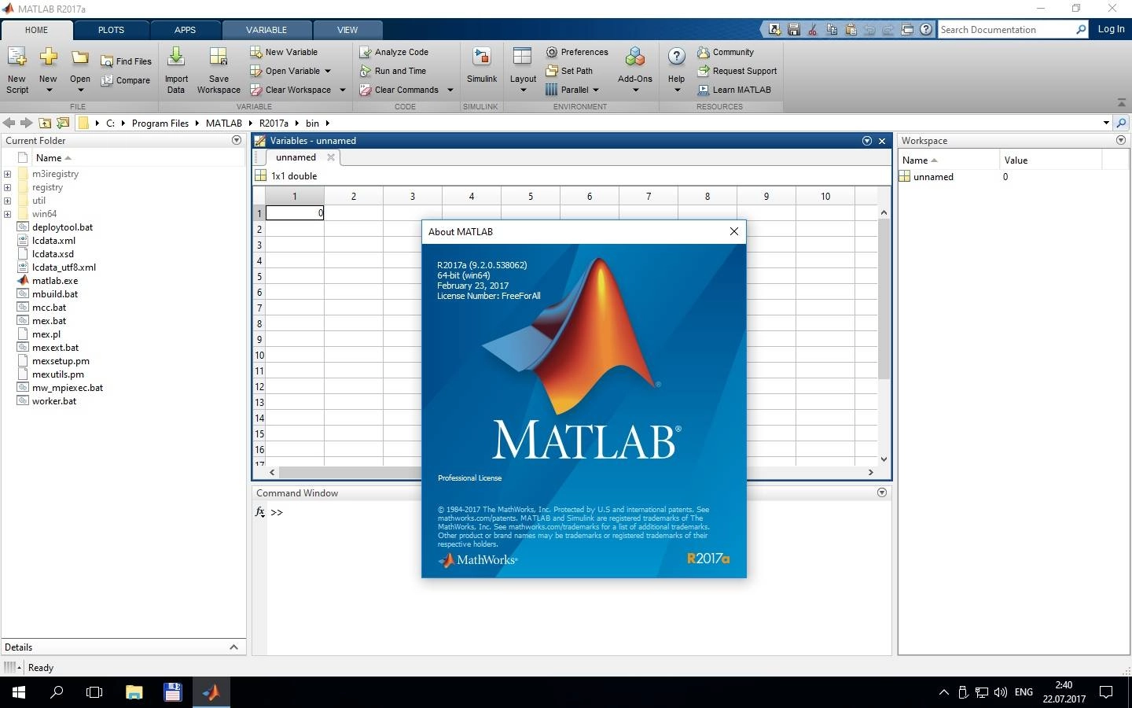
Task: Open MATLAB Preferences
Action: click(577, 52)
